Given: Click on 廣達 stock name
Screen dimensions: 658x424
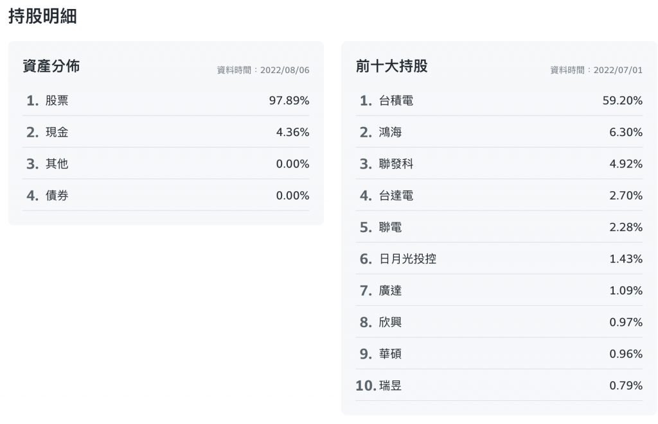Looking at the screenshot, I should click(x=390, y=291).
